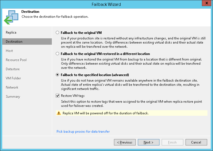Viewport: 213px width, 151px height.
Task: Click the Cancel button
Action: [196, 142]
